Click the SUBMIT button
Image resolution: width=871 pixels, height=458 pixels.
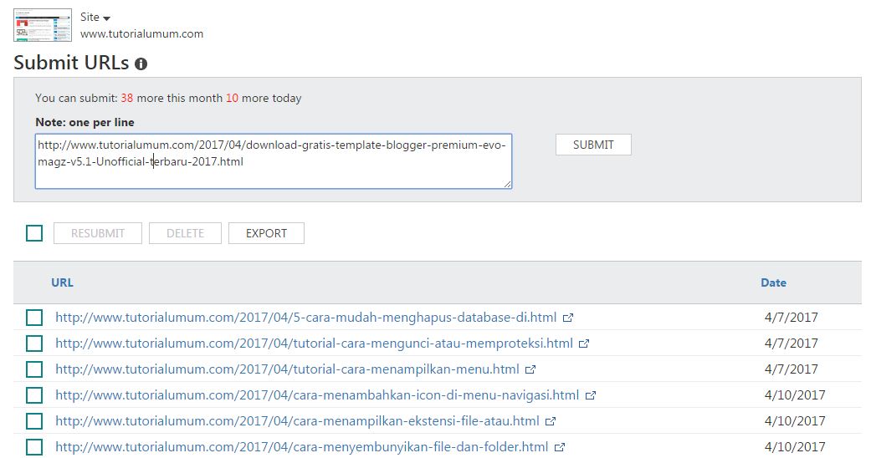click(593, 145)
